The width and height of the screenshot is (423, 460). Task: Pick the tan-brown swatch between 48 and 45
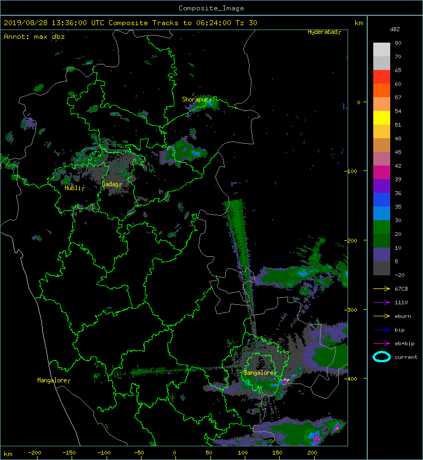click(381, 145)
